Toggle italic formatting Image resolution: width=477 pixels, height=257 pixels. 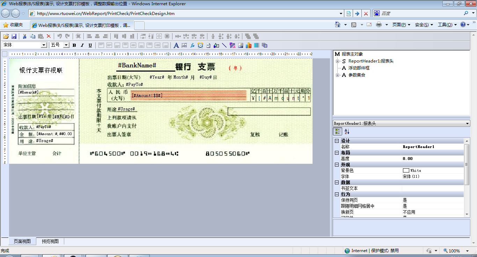click(82, 45)
